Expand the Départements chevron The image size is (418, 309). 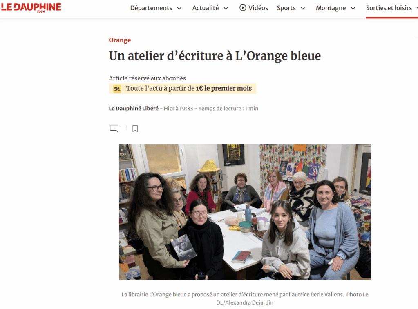179,8
